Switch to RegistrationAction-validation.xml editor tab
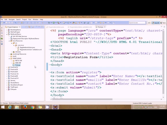Screen dimensions: 167x125 pos(80,27)
